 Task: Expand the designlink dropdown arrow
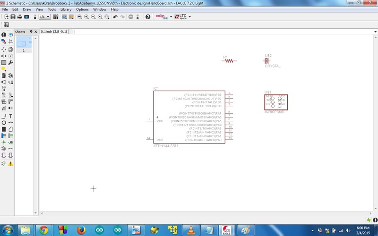pyautogui.click(x=171, y=17)
